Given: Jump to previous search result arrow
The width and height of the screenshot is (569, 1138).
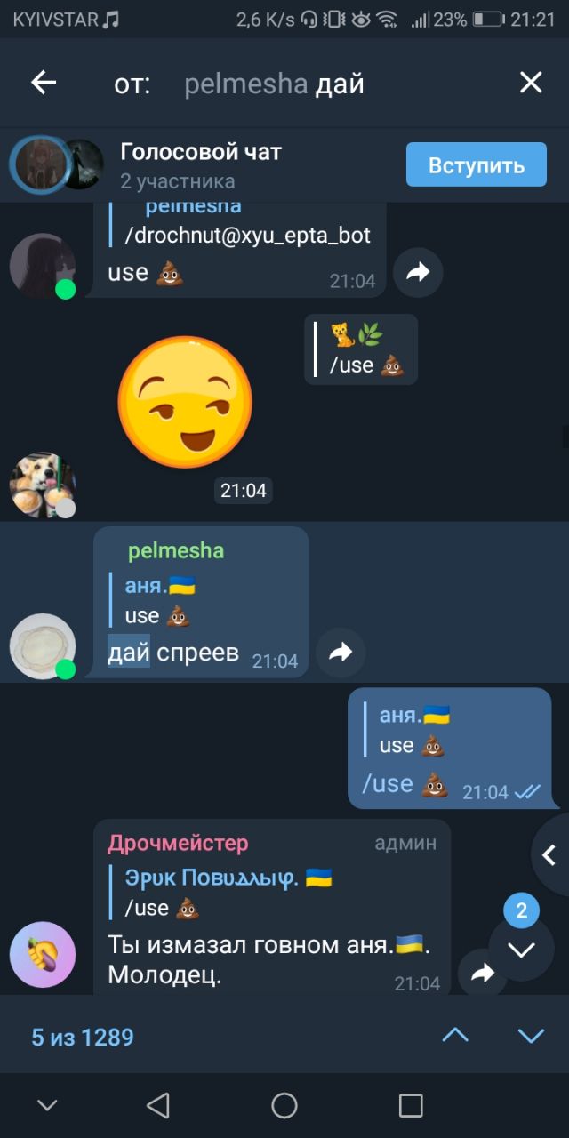Looking at the screenshot, I should [455, 1036].
